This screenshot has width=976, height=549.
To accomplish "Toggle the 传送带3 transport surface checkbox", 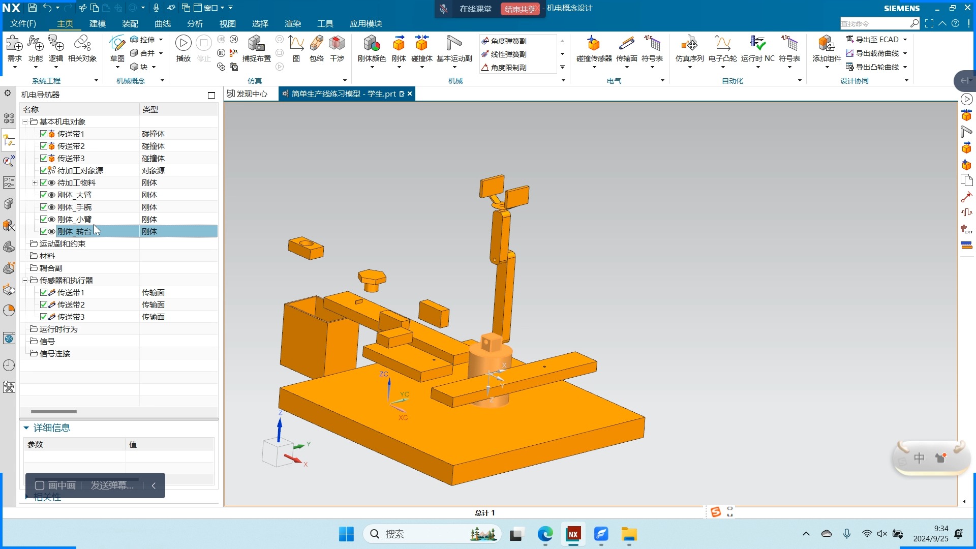I will tap(44, 317).
